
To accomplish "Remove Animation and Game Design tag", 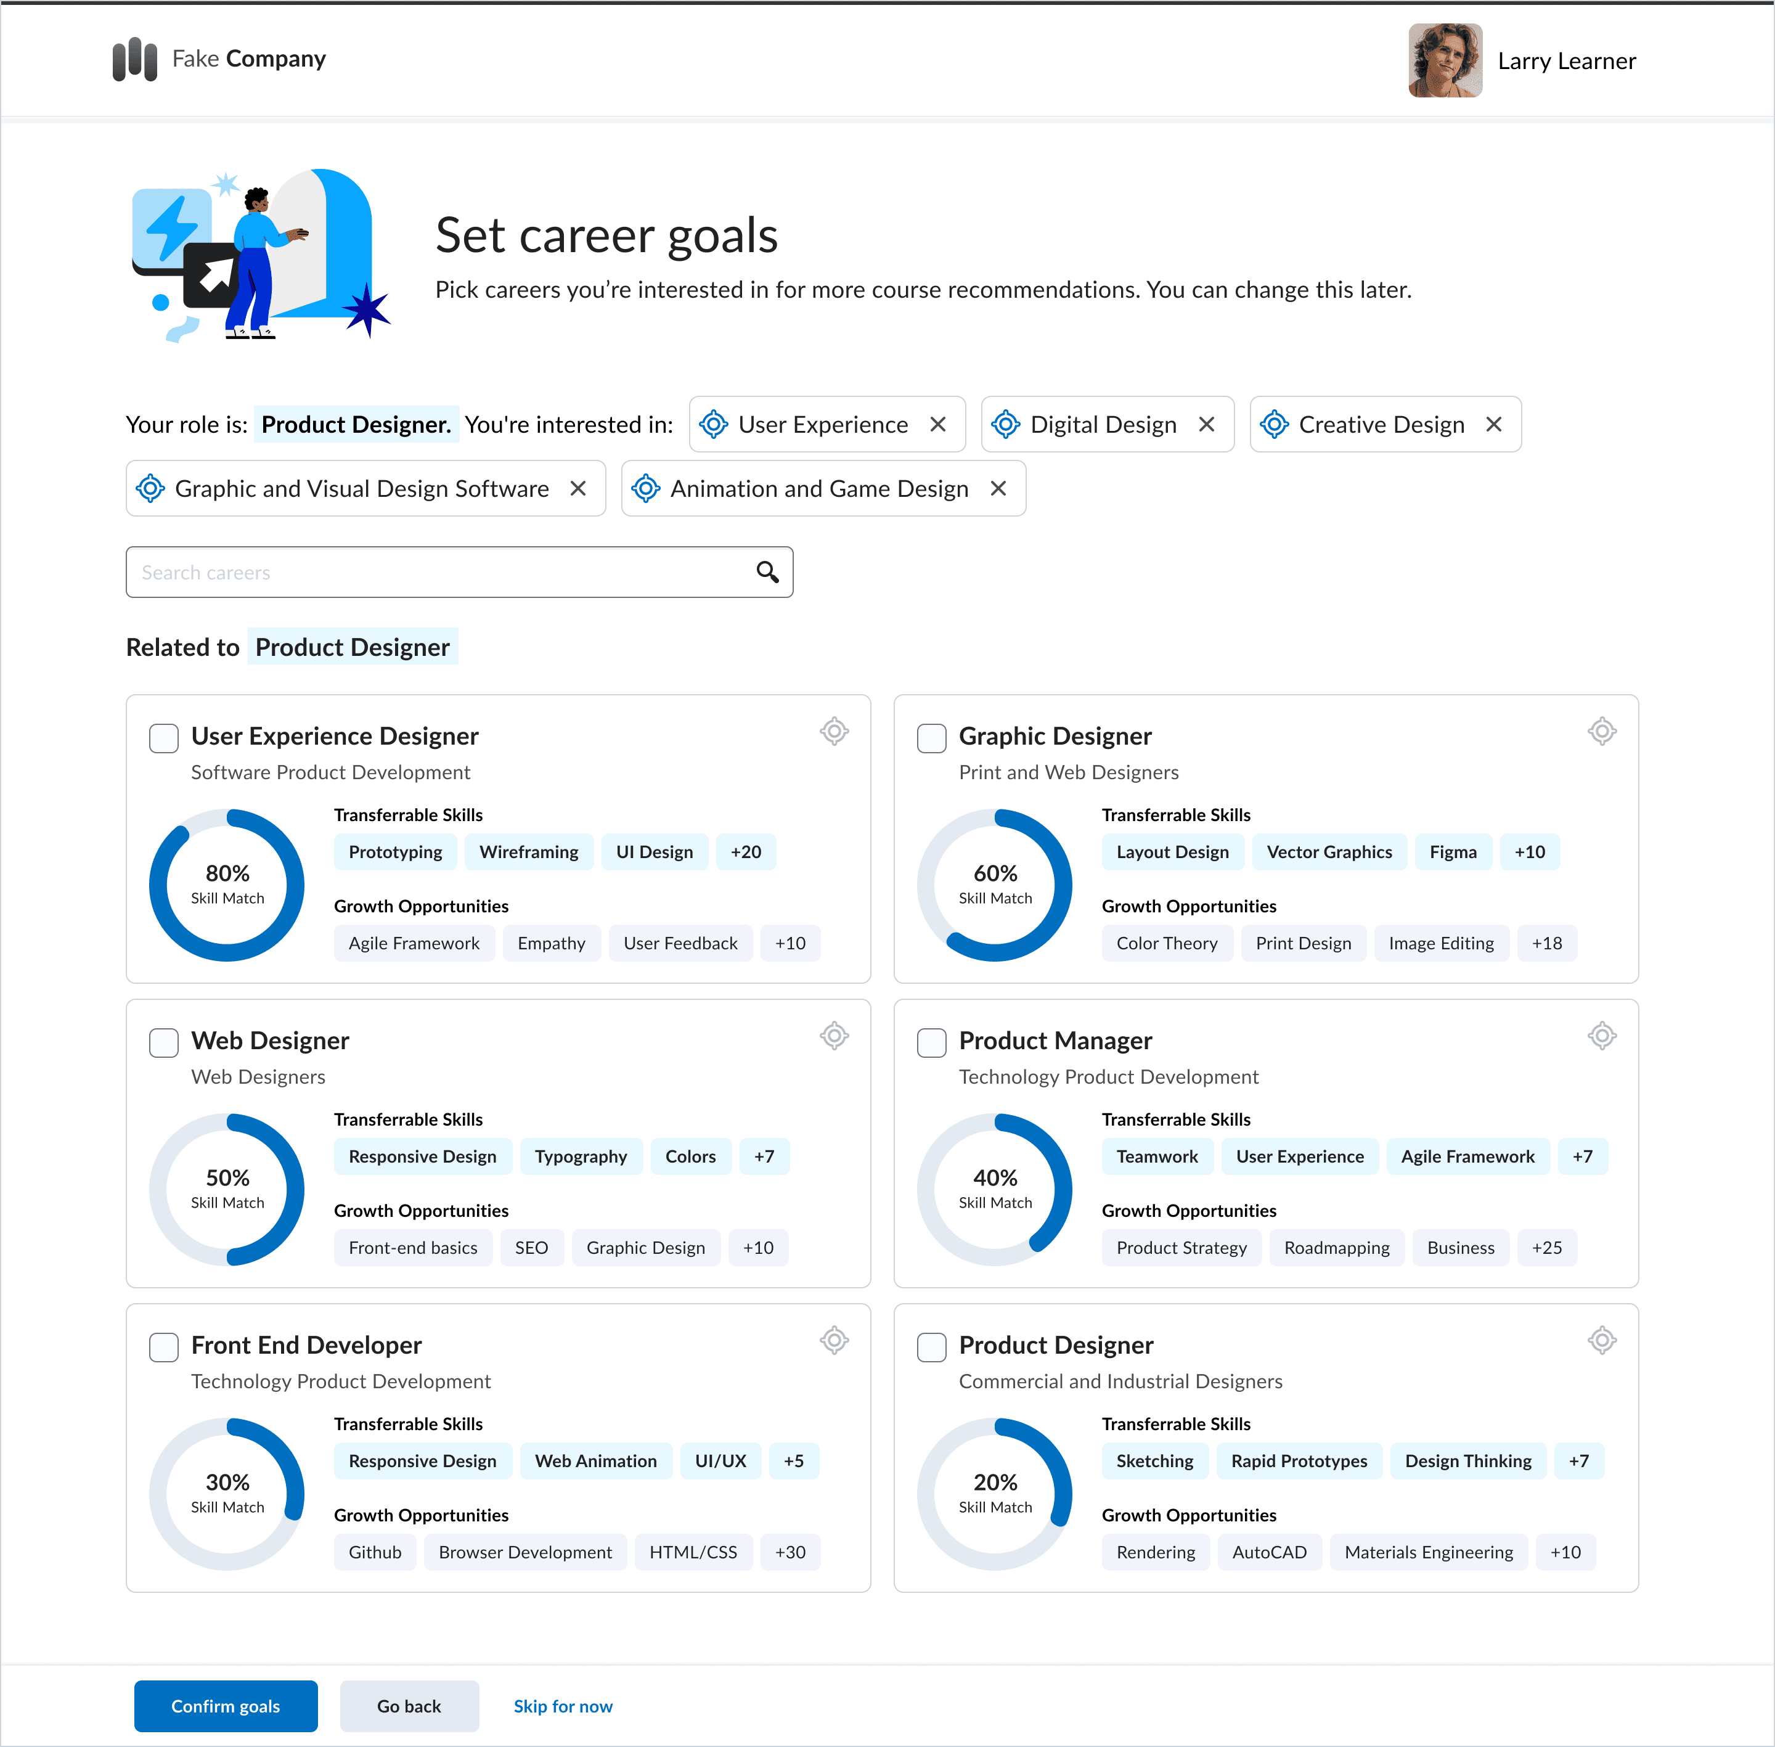I will pyautogui.click(x=998, y=488).
